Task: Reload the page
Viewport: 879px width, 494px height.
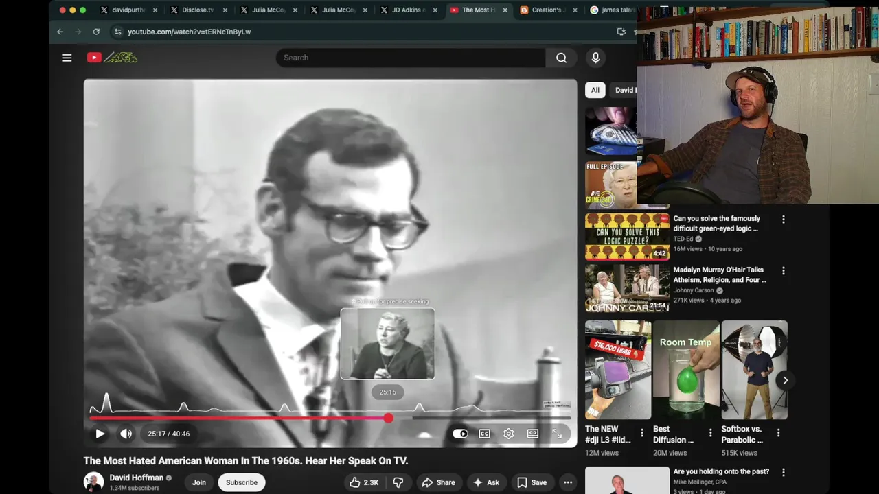Action: click(x=96, y=32)
